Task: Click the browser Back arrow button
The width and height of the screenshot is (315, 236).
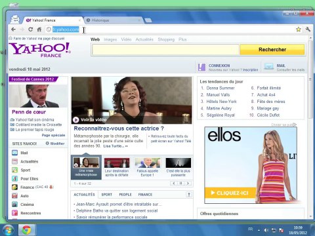Action: tap(13, 29)
